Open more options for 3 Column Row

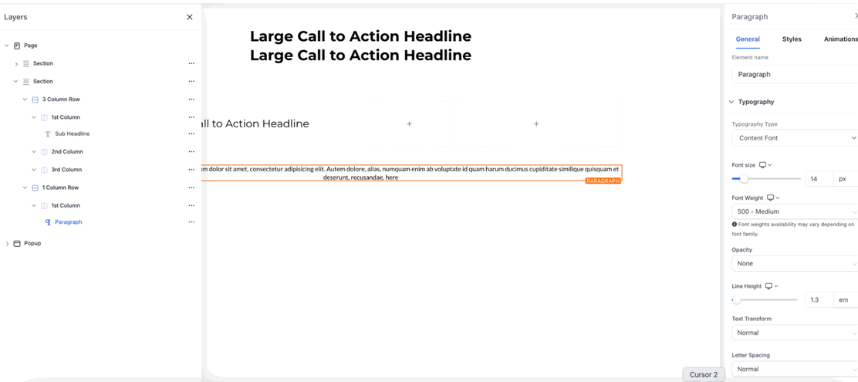[191, 100]
